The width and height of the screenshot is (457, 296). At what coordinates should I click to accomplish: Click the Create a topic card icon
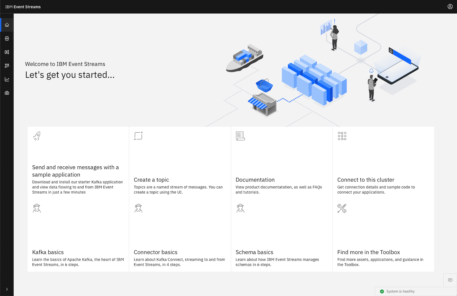click(138, 136)
